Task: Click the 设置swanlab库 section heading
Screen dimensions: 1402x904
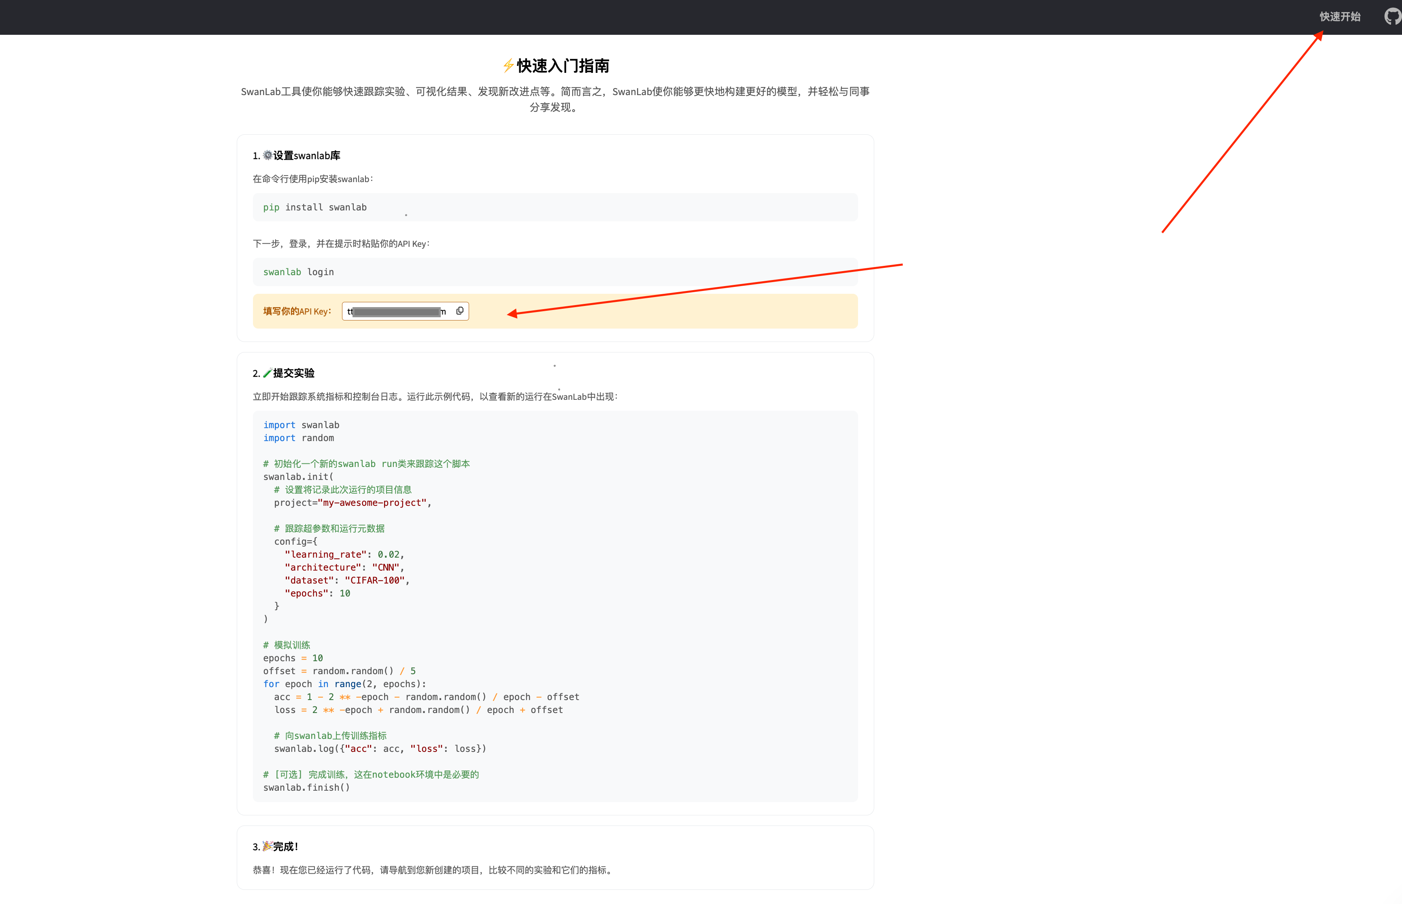Action: [306, 155]
